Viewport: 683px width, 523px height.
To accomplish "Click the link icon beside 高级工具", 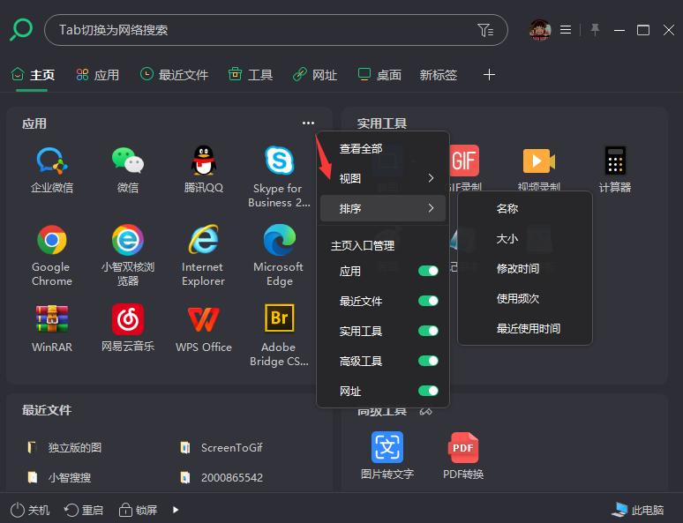I will pyautogui.click(x=425, y=411).
